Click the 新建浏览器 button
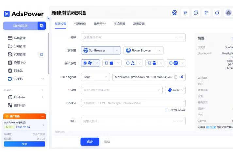Screen dimensions: 233x155 (20, 26)
